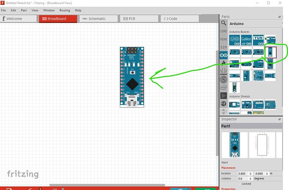Screen dimensions: 288x190
Task: Pick the Intel Galileo board part
Action: (246, 40)
